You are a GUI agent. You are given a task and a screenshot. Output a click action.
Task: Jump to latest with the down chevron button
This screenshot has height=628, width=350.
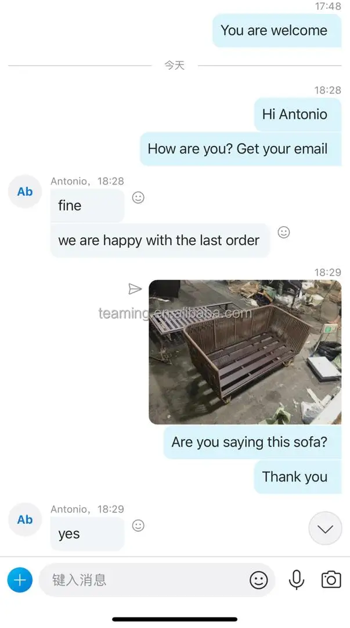tap(325, 528)
